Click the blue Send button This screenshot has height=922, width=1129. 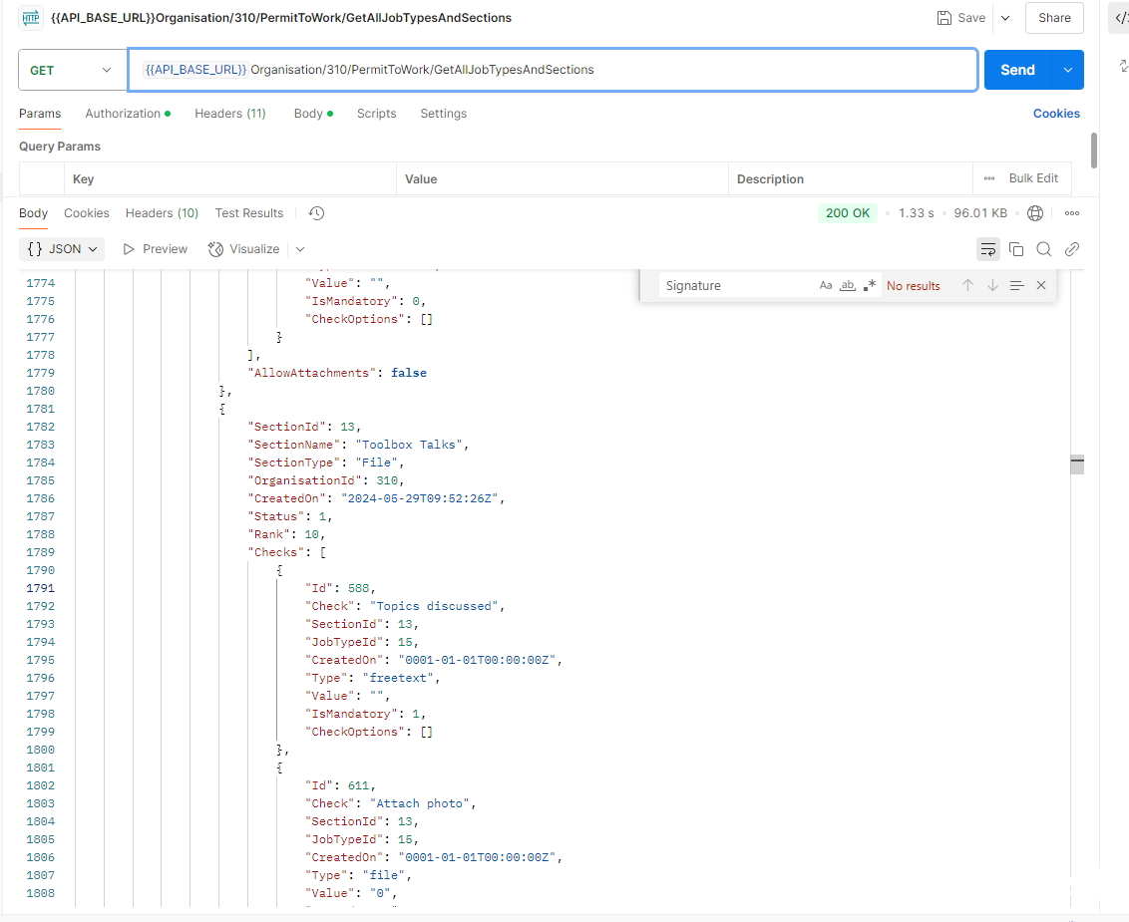coord(1017,70)
